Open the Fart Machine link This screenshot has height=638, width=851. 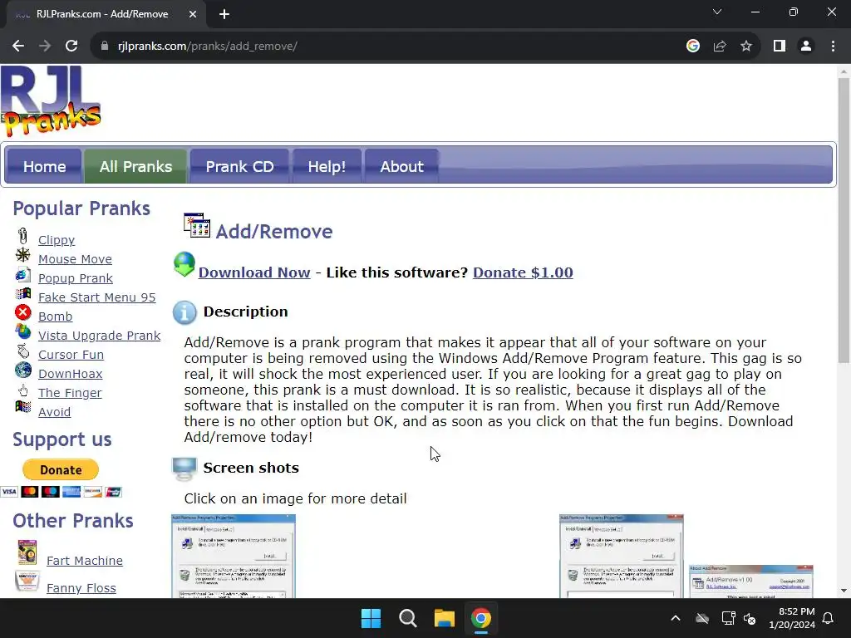point(85,561)
